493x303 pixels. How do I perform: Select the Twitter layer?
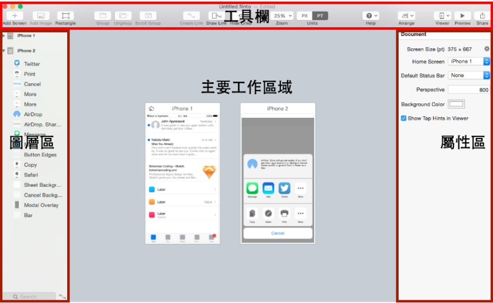pyautogui.click(x=34, y=64)
